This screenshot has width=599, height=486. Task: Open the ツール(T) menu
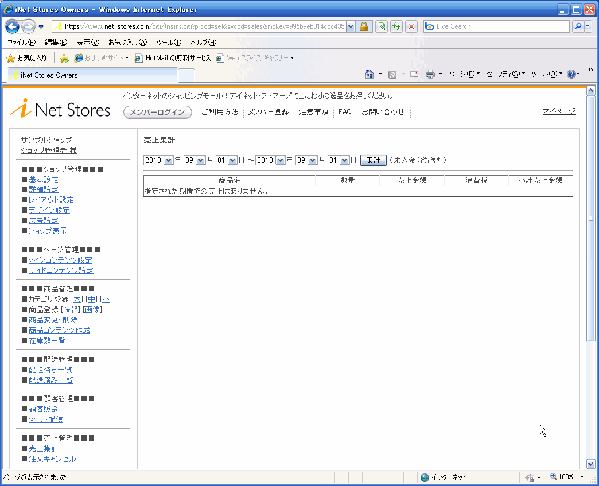tap(168, 43)
